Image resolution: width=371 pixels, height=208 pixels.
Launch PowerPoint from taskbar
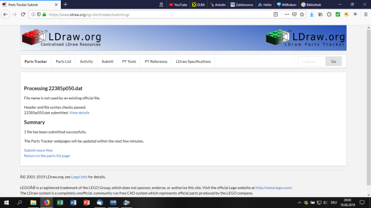(x=86, y=203)
